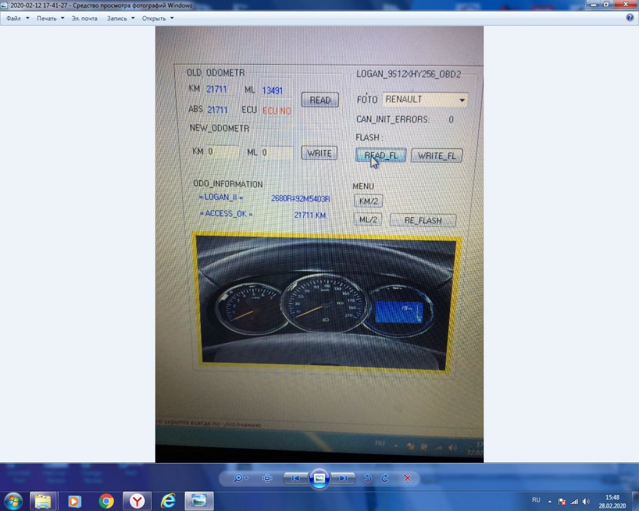Start the slideshow with center button
The width and height of the screenshot is (639, 511).
tap(319, 478)
